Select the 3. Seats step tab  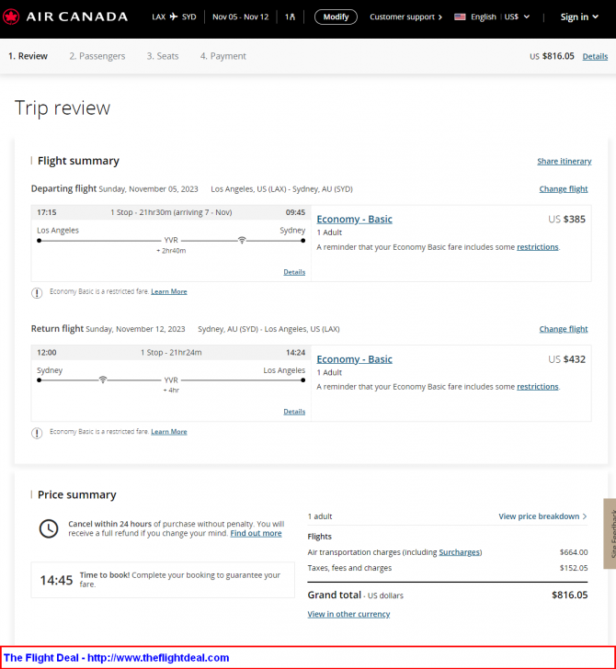tap(163, 56)
